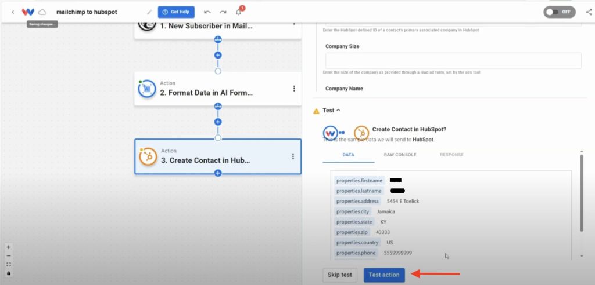Viewport: 595px width, 285px height.
Task: Select the properties.zip tag
Action: point(352,232)
